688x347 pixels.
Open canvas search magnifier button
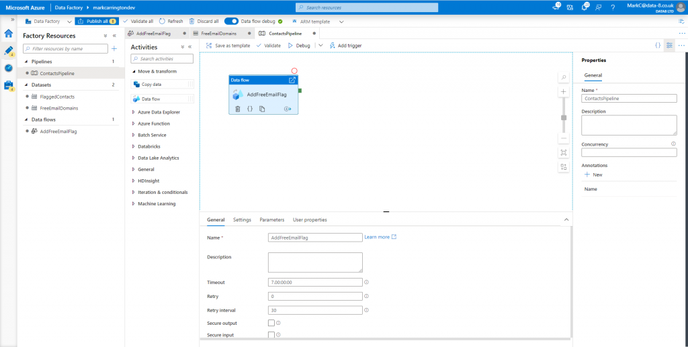coord(564,77)
